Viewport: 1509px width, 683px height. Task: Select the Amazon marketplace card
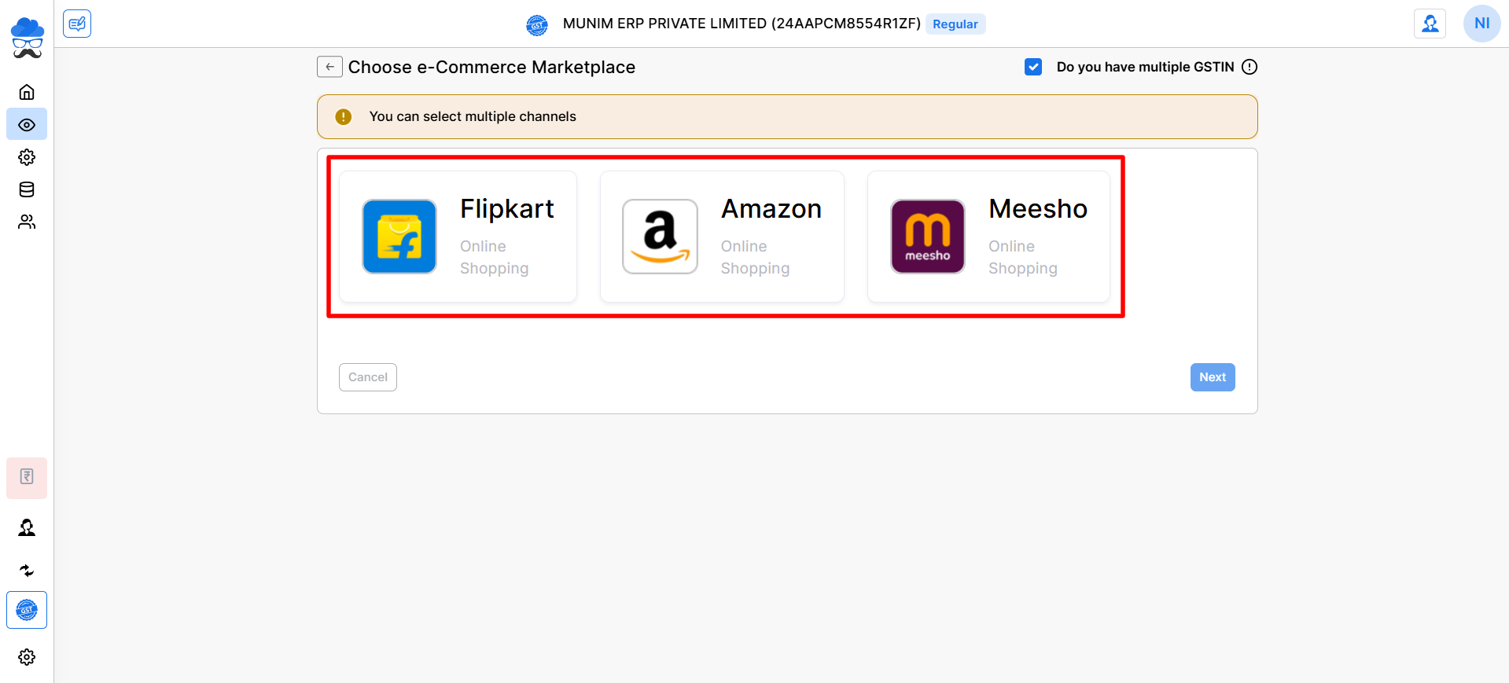coord(722,237)
